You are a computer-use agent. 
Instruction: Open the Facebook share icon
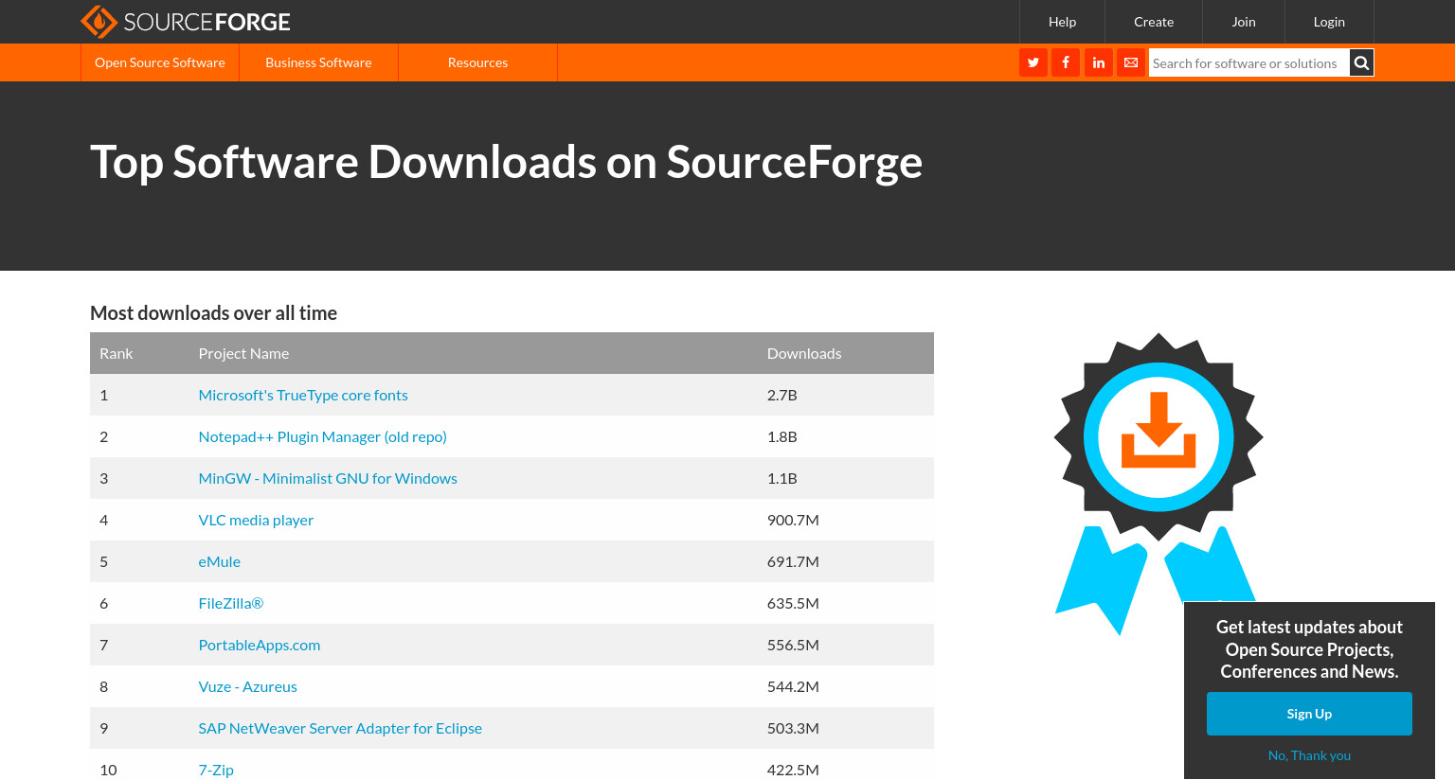(x=1066, y=62)
